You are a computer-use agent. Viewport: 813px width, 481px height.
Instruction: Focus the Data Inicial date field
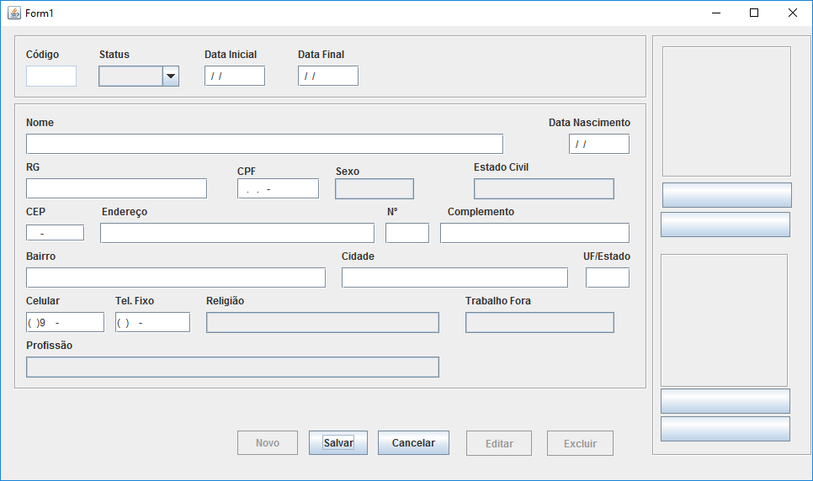click(235, 77)
